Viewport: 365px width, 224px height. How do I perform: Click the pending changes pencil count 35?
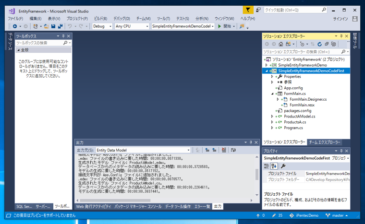pyautogui.click(x=277, y=215)
